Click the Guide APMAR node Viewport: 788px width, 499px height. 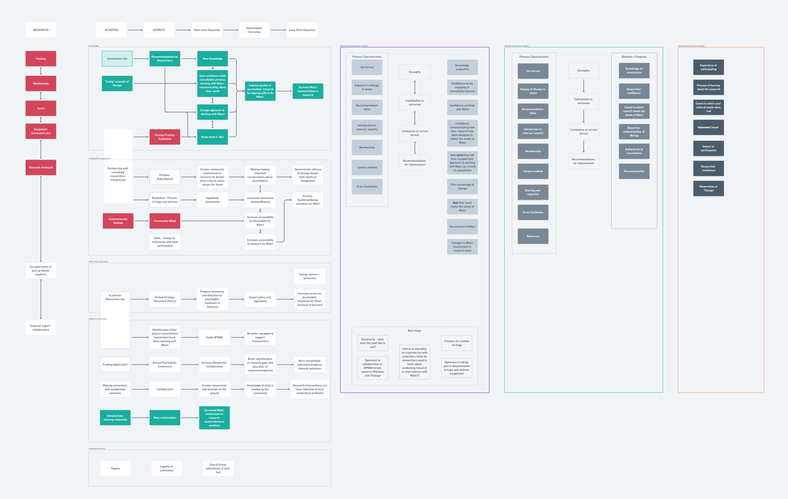215,337
